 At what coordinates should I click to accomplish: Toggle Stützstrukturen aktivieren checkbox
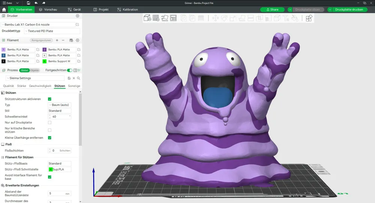tap(49, 99)
